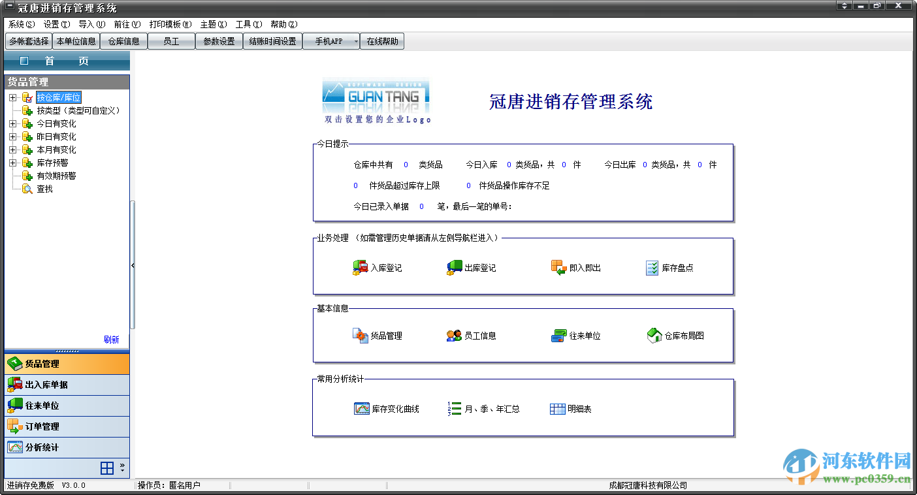Click the 按仓库/库位 tree node icon
The height and width of the screenshot is (495, 917).
(27, 97)
